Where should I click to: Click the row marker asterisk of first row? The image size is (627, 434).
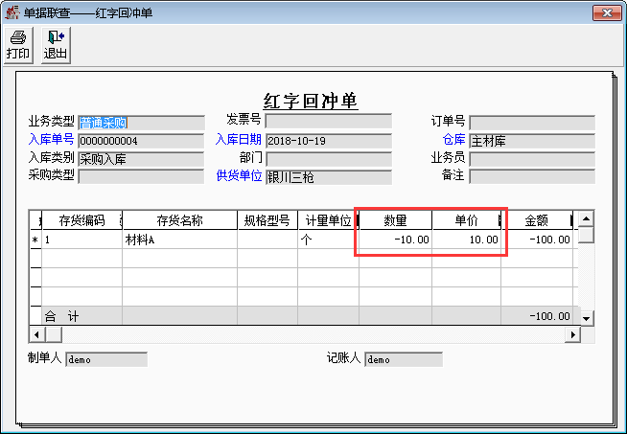(35, 240)
